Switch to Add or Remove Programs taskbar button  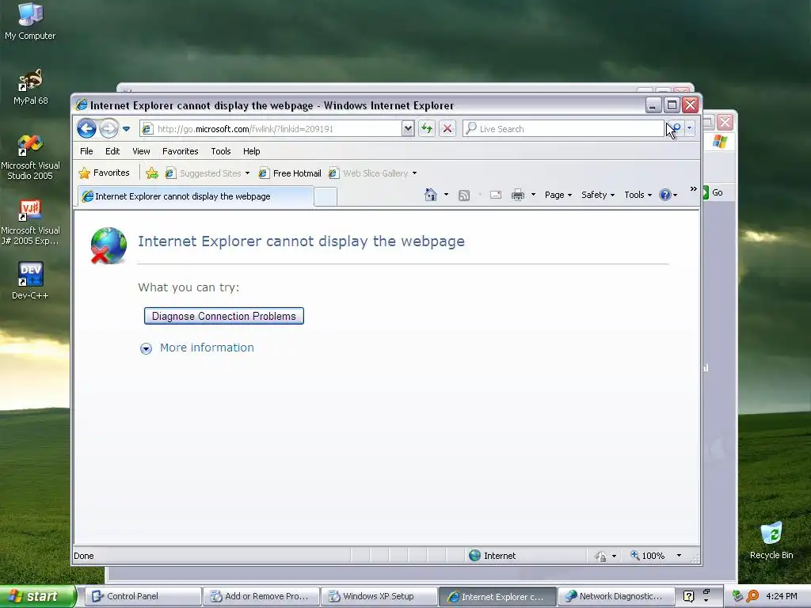click(261, 596)
